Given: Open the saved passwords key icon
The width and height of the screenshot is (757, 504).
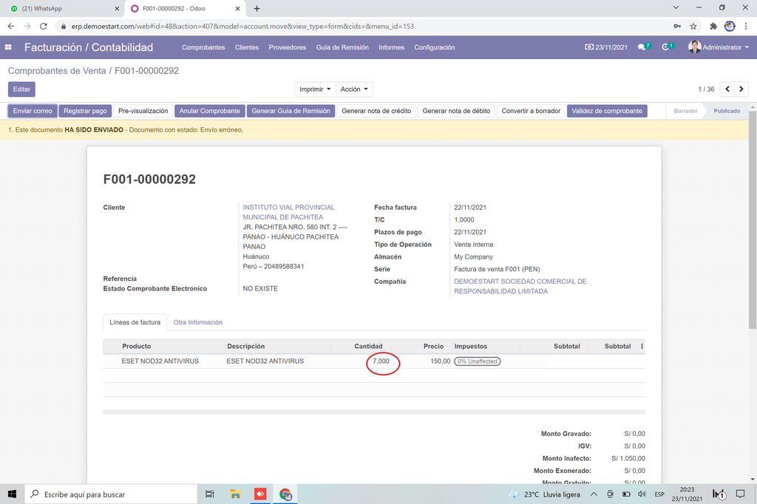Looking at the screenshot, I should pyautogui.click(x=677, y=26).
